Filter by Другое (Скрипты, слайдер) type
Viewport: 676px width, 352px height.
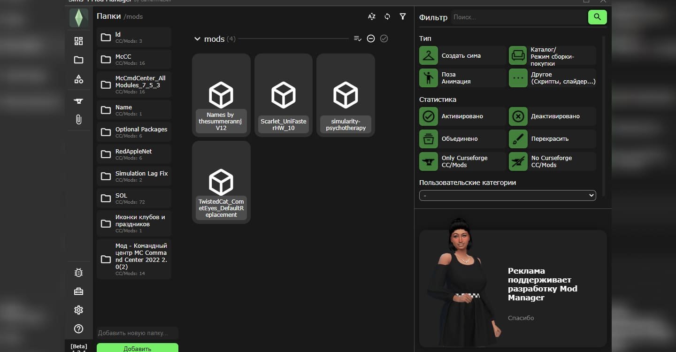(553, 78)
